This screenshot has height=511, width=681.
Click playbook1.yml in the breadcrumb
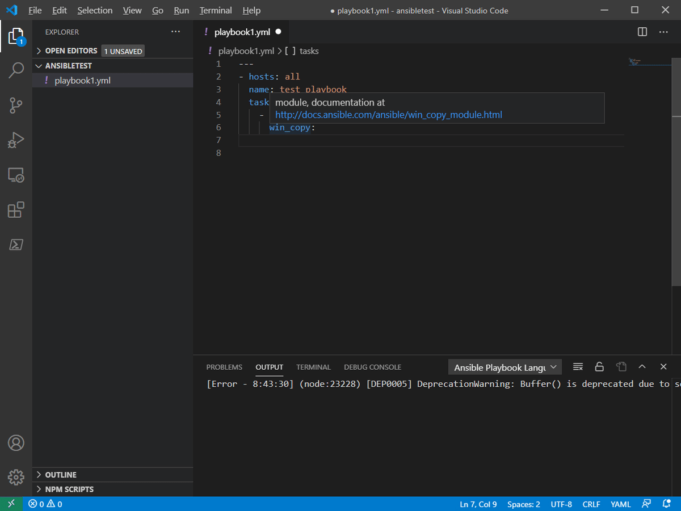tap(246, 51)
